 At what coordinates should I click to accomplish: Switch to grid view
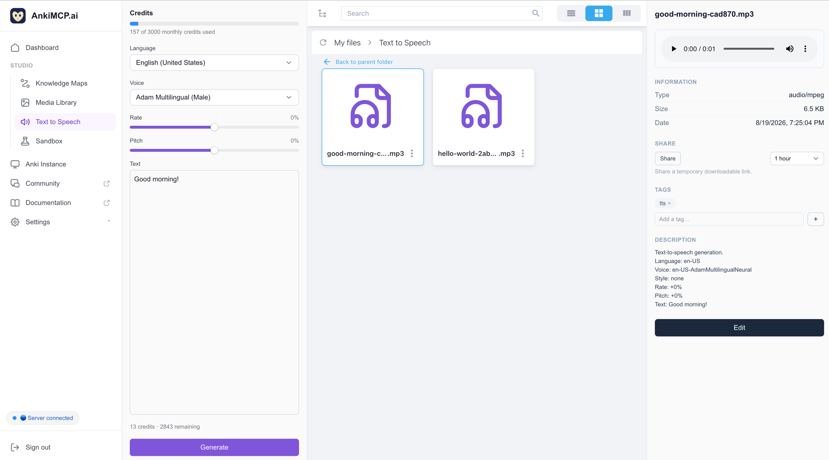[x=599, y=13]
